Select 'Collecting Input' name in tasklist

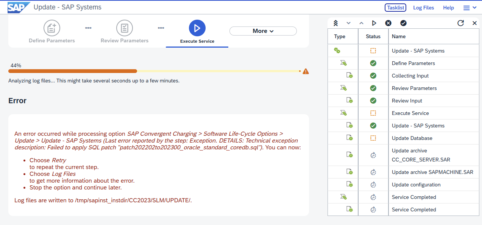point(410,76)
